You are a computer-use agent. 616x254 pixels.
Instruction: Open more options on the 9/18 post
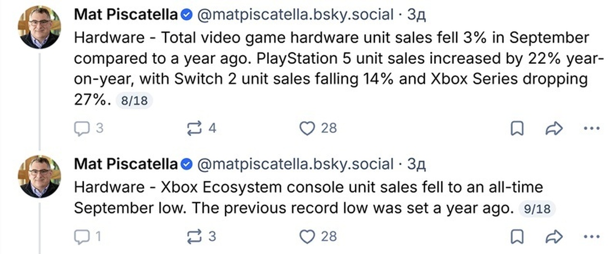(x=591, y=236)
